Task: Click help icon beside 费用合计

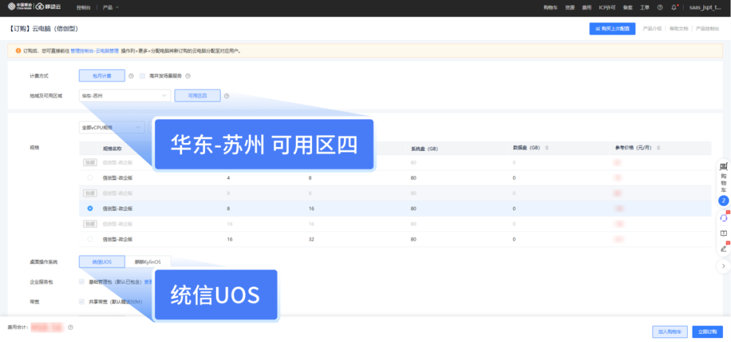Action: point(70,328)
